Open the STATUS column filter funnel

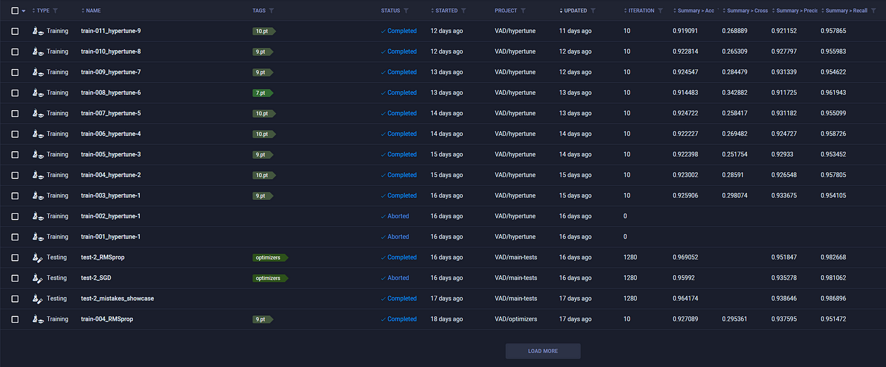click(406, 11)
